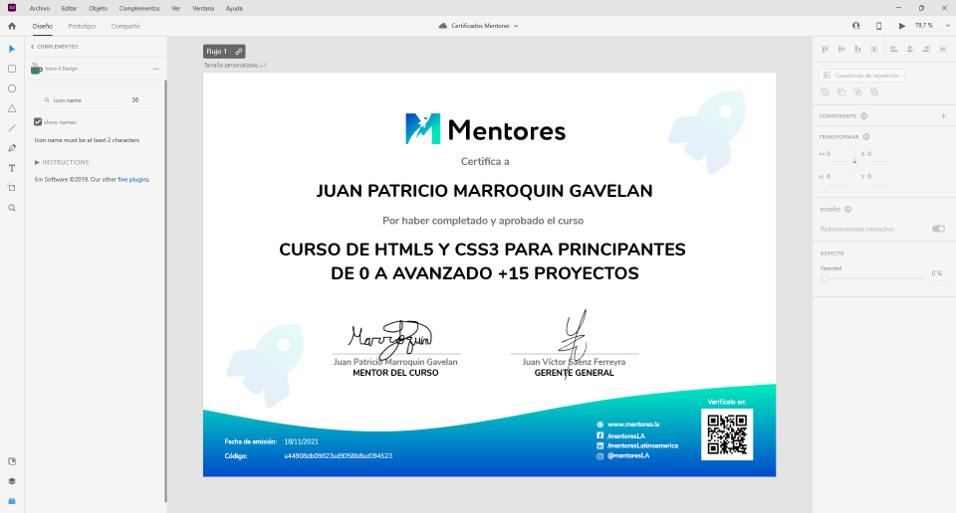This screenshot has height=513, width=956.
Task: Open the zoom percentage dropdown
Action: [947, 26]
